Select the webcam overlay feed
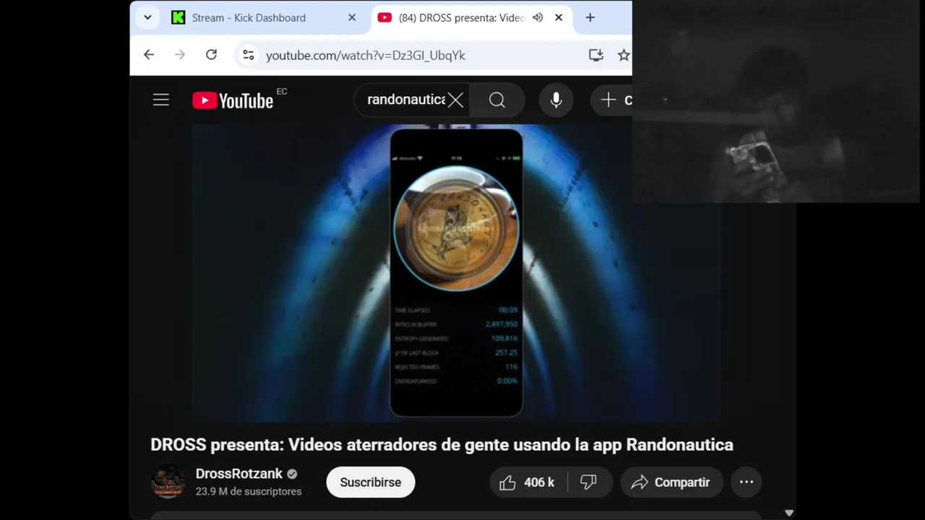The height and width of the screenshot is (520, 925). point(778,103)
